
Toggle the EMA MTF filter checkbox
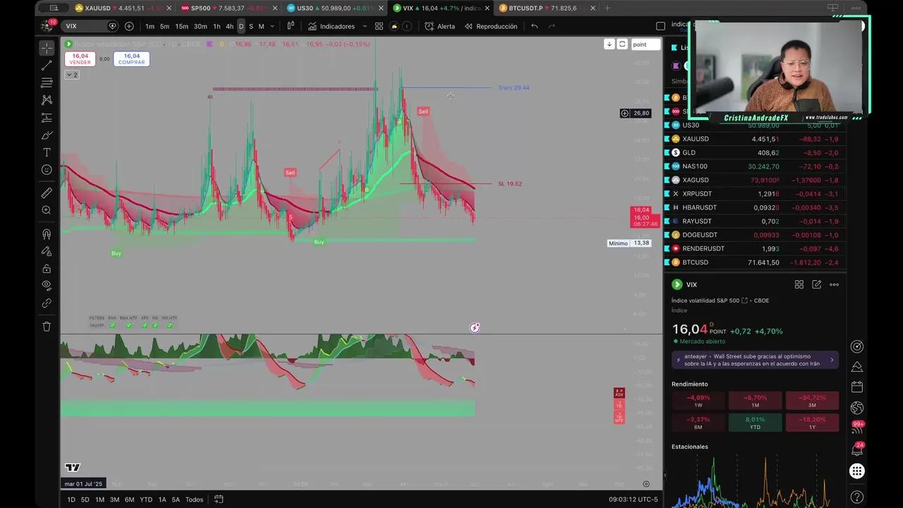point(128,325)
